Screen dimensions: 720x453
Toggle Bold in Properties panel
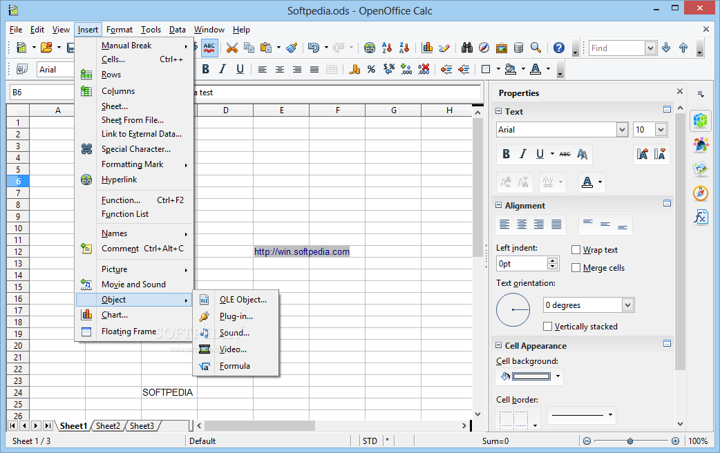(x=506, y=154)
